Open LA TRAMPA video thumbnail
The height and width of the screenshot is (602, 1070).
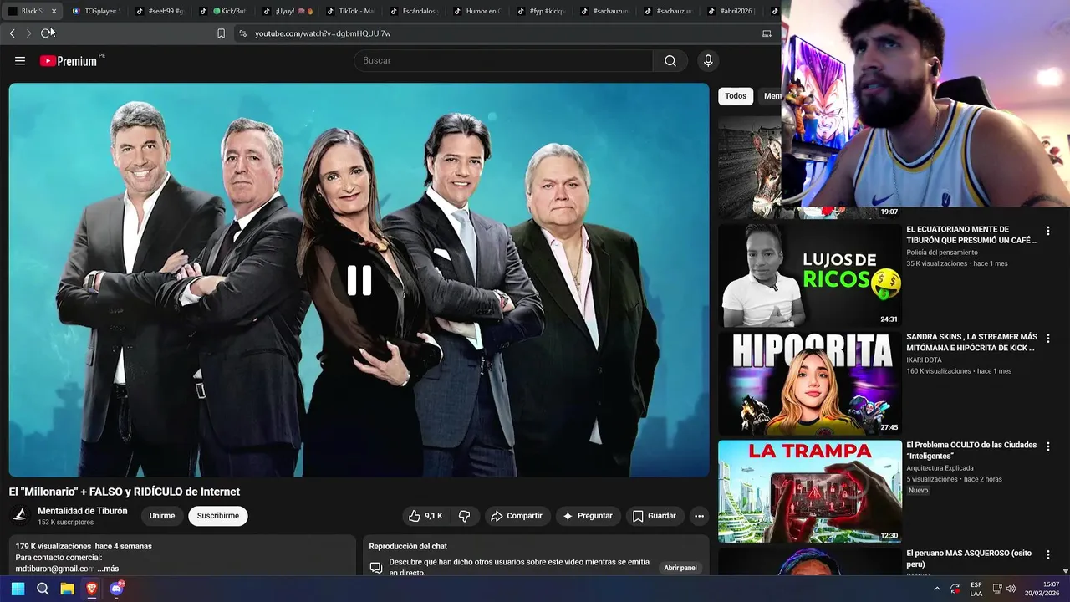point(810,491)
